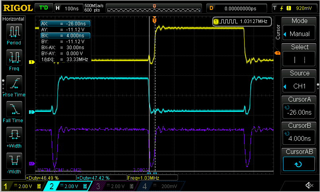Image resolution: width=320 pixels, height=192 pixels.
Task: Select the Fall Time measurement icon
Action: (x=14, y=109)
